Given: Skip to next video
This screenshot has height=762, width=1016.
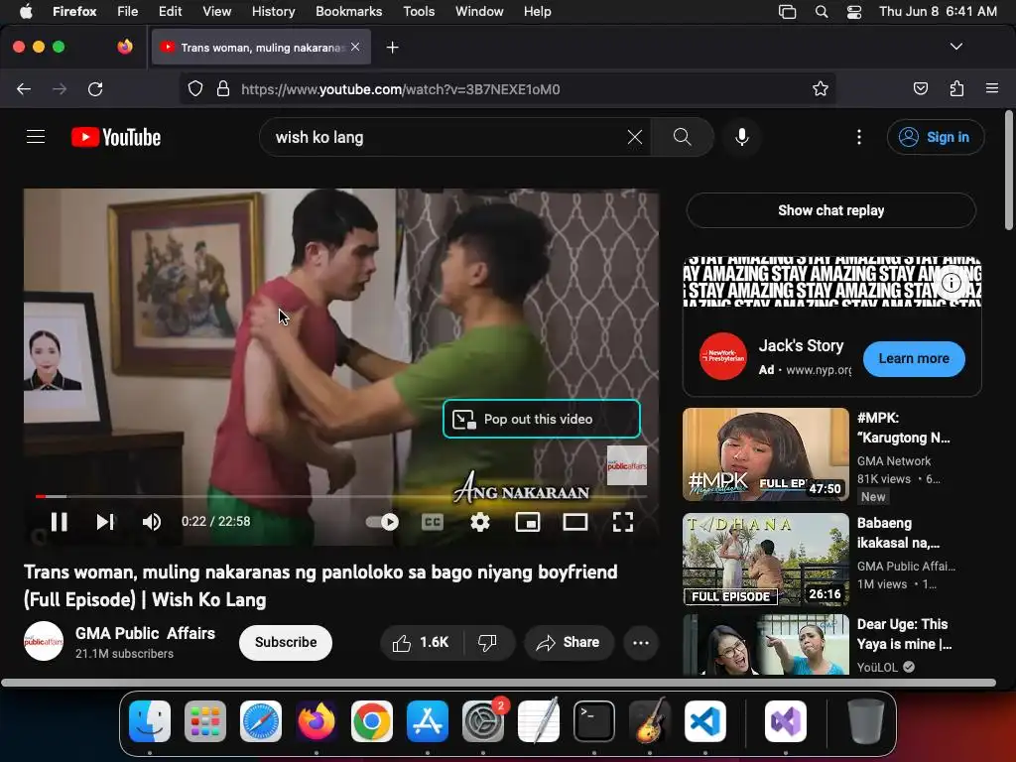Looking at the screenshot, I should click(x=105, y=522).
